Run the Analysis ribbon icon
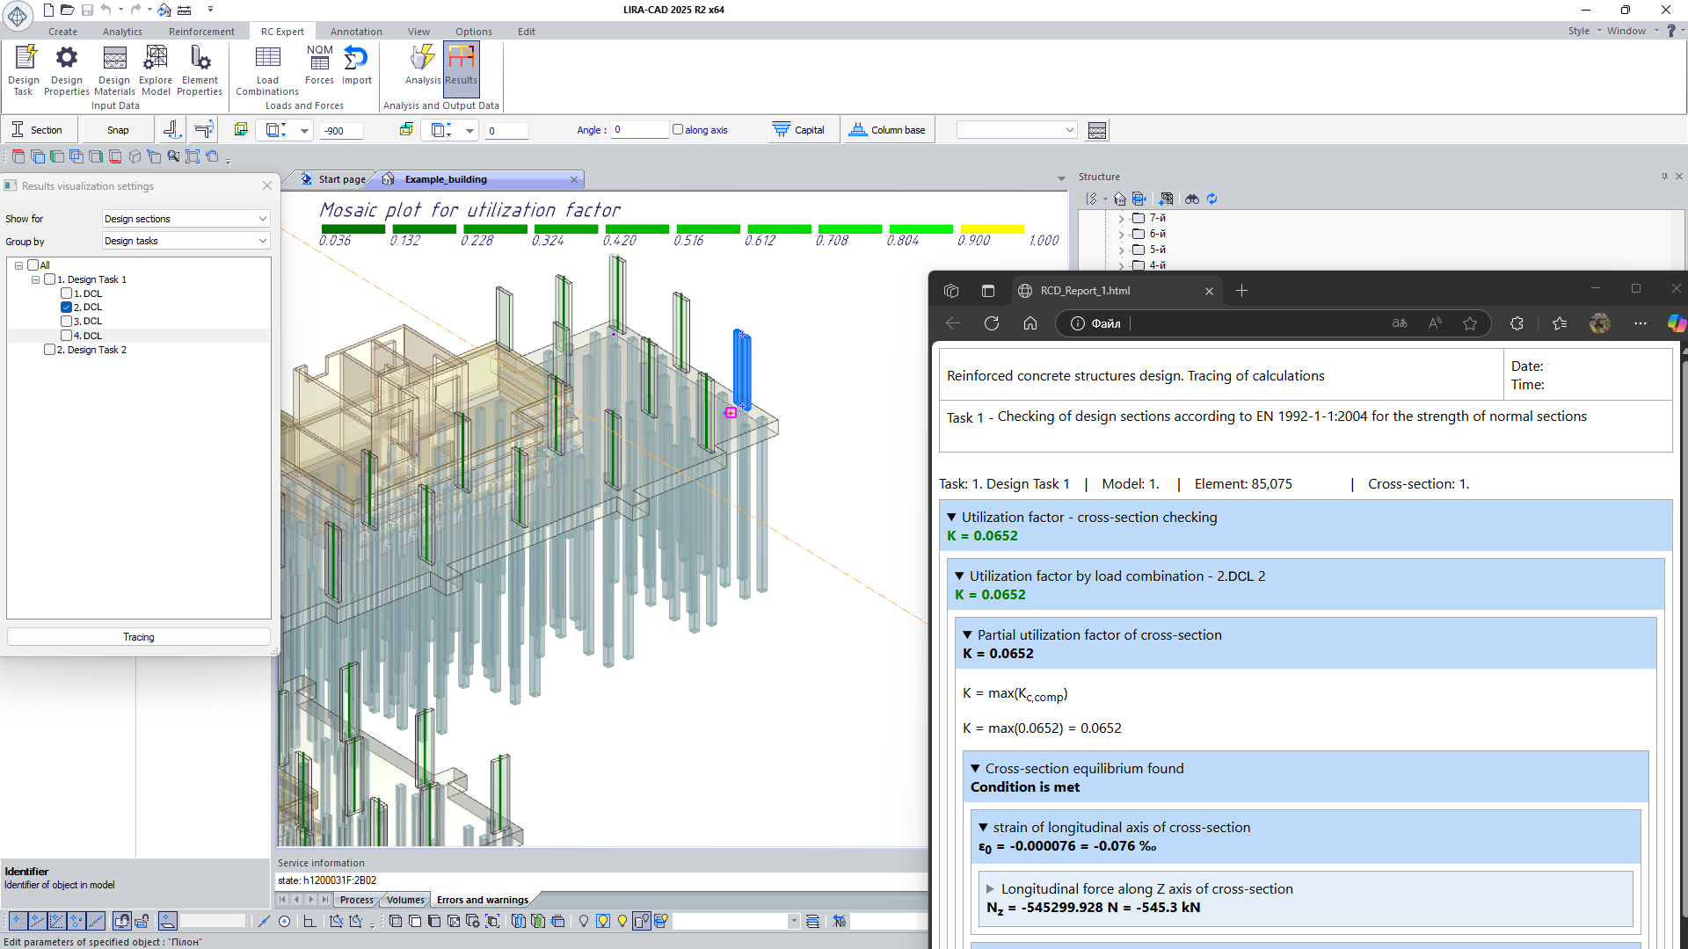1688x949 pixels. [x=422, y=58]
